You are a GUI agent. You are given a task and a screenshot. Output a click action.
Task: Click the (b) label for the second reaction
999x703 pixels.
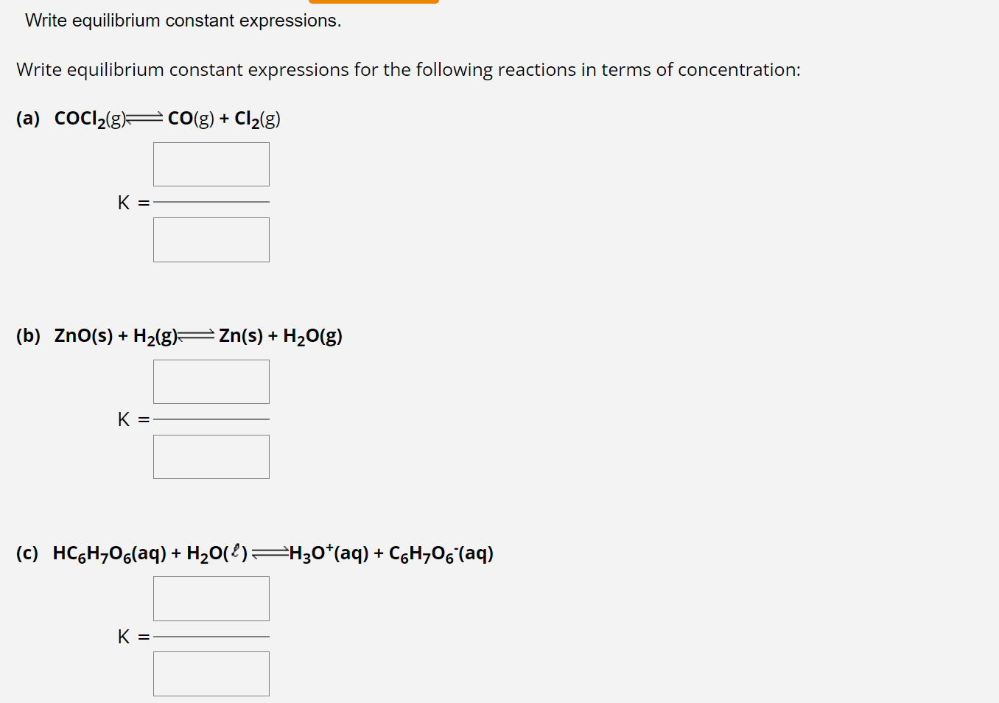click(x=28, y=335)
